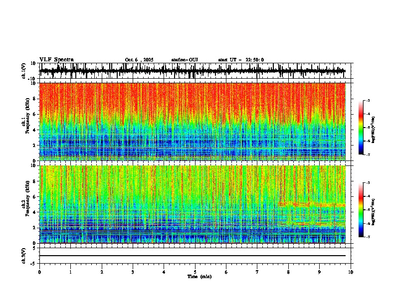Click the "Time (min)" axis label
The width and height of the screenshot is (395, 305).
pos(199,277)
